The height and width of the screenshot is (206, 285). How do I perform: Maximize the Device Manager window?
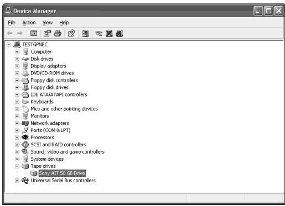coord(268,11)
